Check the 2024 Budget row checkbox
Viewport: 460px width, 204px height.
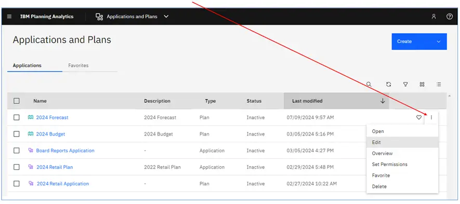tap(17, 134)
